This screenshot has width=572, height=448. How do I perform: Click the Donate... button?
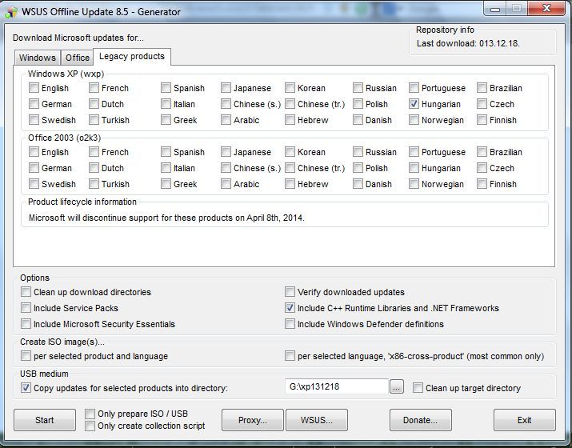pos(420,420)
